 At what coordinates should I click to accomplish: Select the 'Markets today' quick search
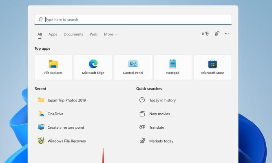(x=161, y=141)
